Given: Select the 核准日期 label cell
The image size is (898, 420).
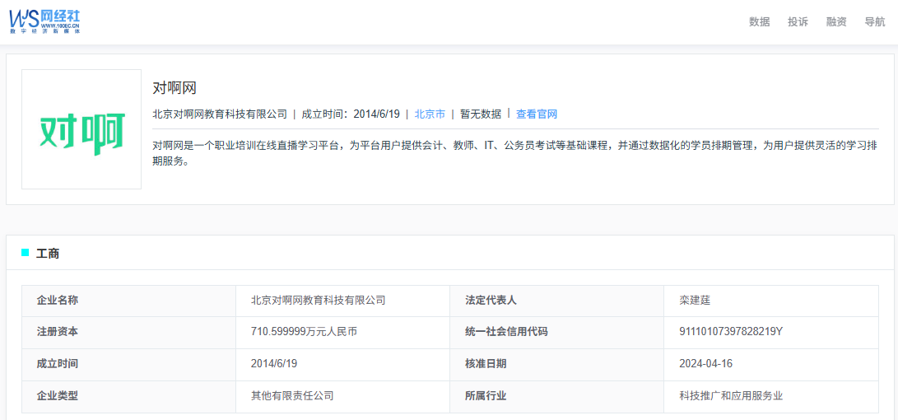Looking at the screenshot, I should tap(556, 365).
